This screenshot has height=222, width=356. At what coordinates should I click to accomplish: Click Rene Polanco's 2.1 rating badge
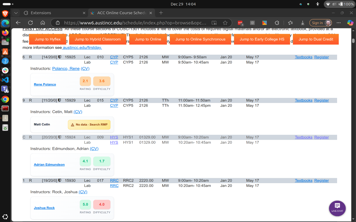pyautogui.click(x=85, y=81)
